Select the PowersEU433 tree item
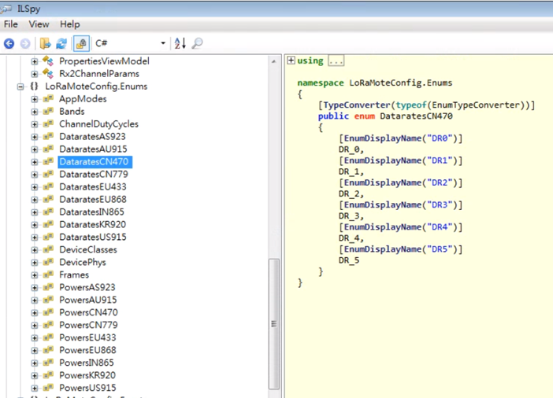Viewport: 553px width, 398px height. tap(87, 337)
